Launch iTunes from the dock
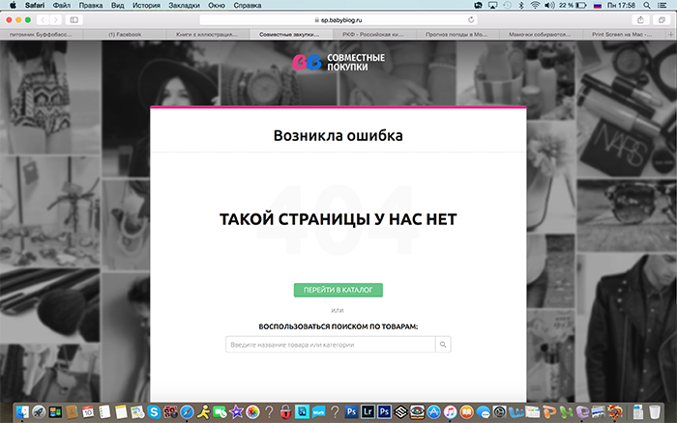This screenshot has width=677, height=423. [x=450, y=411]
